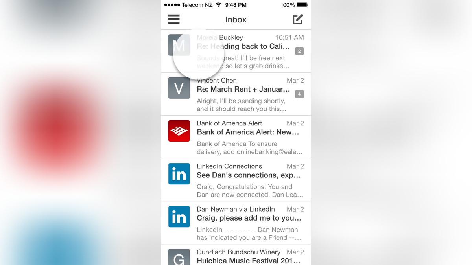Tap the Wi-Fi status icon

[x=218, y=5]
